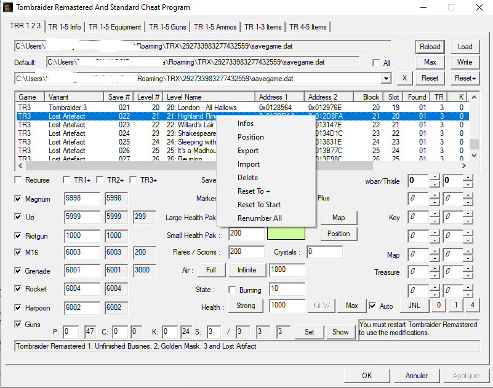Image resolution: width=493 pixels, height=388 pixels.
Task: Click the Reset+ button
Action: [465, 78]
